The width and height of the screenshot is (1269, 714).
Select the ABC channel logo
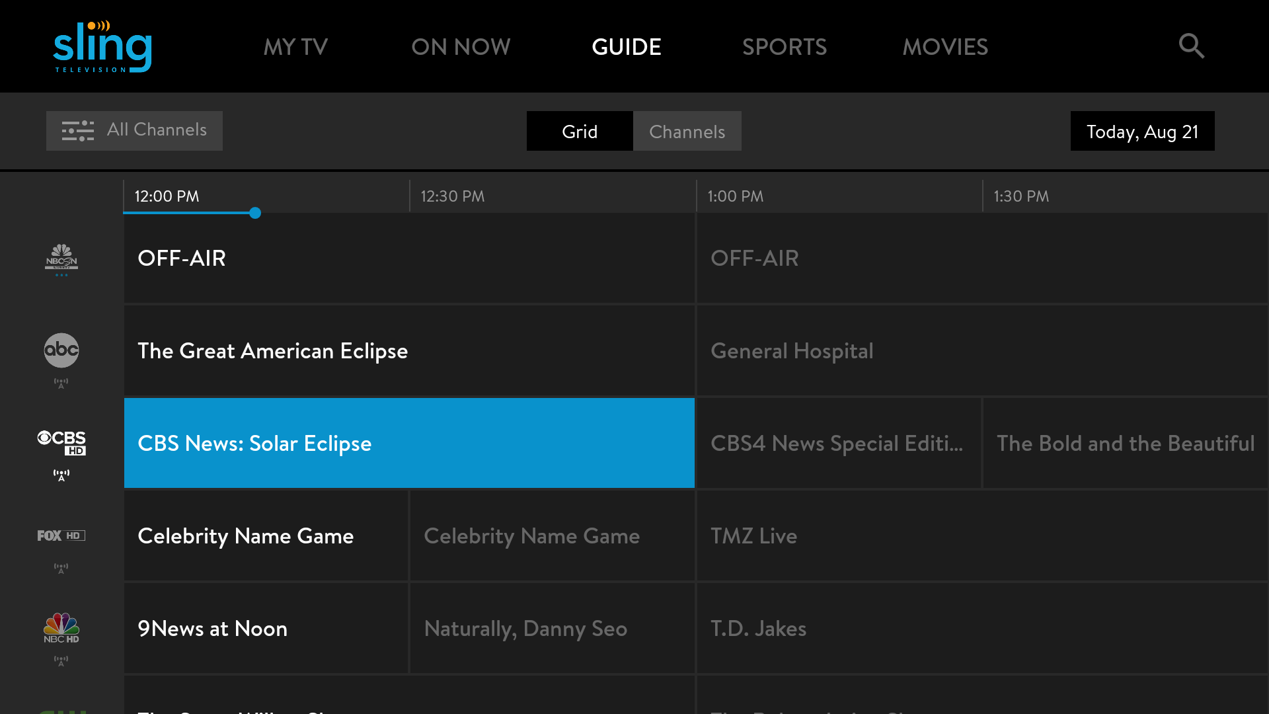[x=61, y=350]
